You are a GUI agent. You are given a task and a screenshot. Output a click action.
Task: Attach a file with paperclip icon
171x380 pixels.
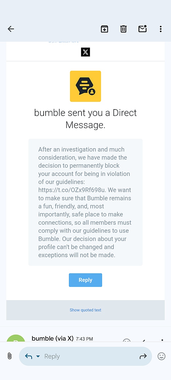[x=9, y=356]
